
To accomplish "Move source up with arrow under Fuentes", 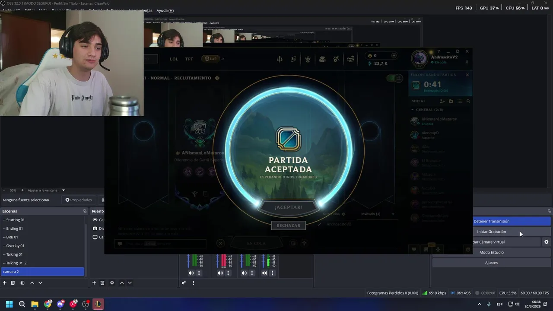I will click(x=121, y=283).
